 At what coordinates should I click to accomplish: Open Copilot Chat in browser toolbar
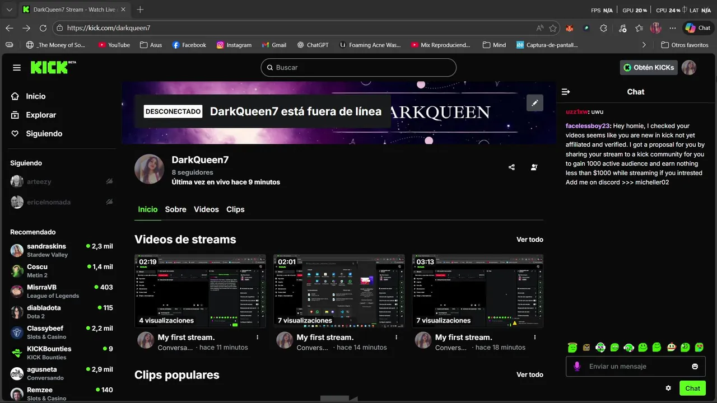[x=697, y=28]
